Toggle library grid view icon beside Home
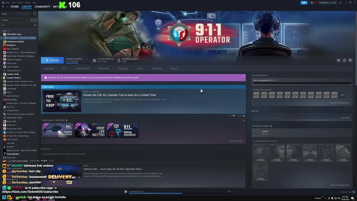Screen dimensions: 357x201 (x=35, y=14)
